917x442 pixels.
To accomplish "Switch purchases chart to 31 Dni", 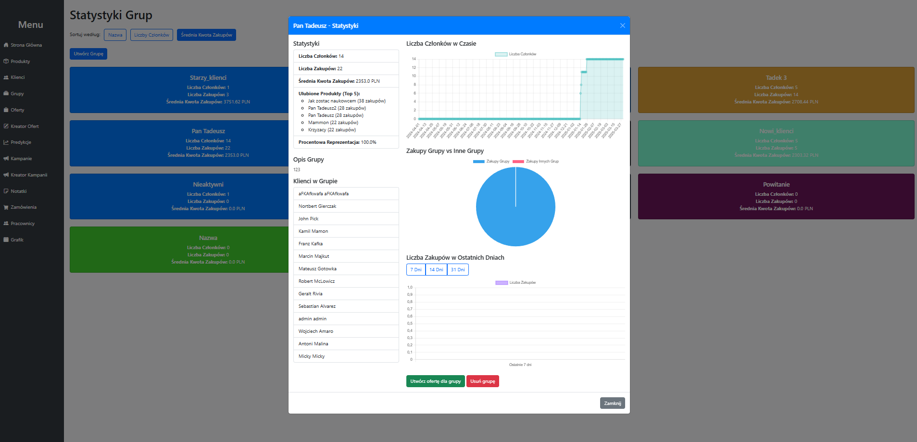I will click(458, 270).
